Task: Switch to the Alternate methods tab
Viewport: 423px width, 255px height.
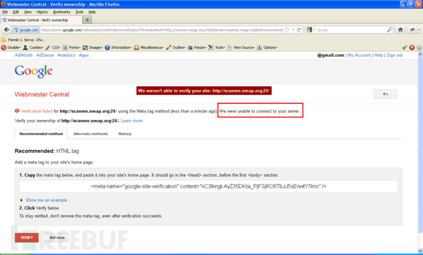Action: click(x=91, y=134)
